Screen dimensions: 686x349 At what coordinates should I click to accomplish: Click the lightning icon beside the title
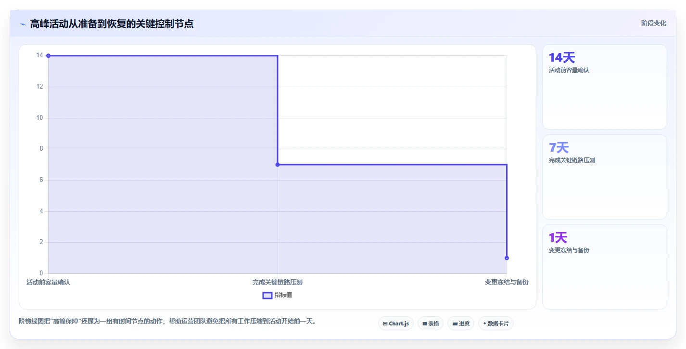tap(23, 24)
